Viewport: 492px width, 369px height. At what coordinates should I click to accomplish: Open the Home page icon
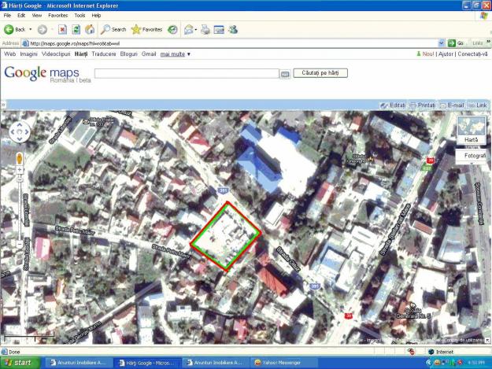pos(90,29)
